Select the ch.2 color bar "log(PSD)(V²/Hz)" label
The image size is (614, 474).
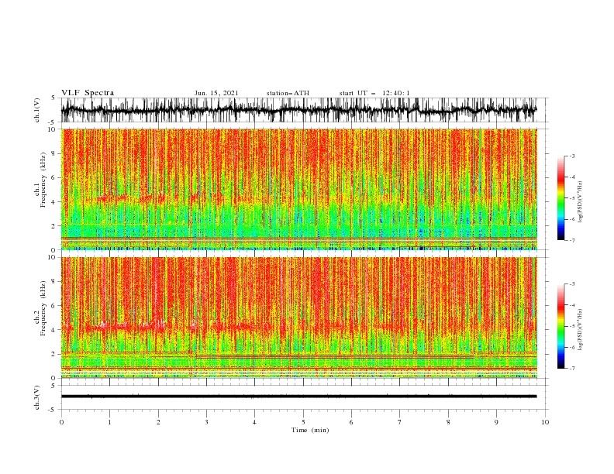(x=580, y=330)
